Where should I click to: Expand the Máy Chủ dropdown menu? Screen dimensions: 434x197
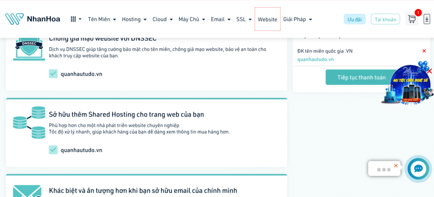pos(192,19)
